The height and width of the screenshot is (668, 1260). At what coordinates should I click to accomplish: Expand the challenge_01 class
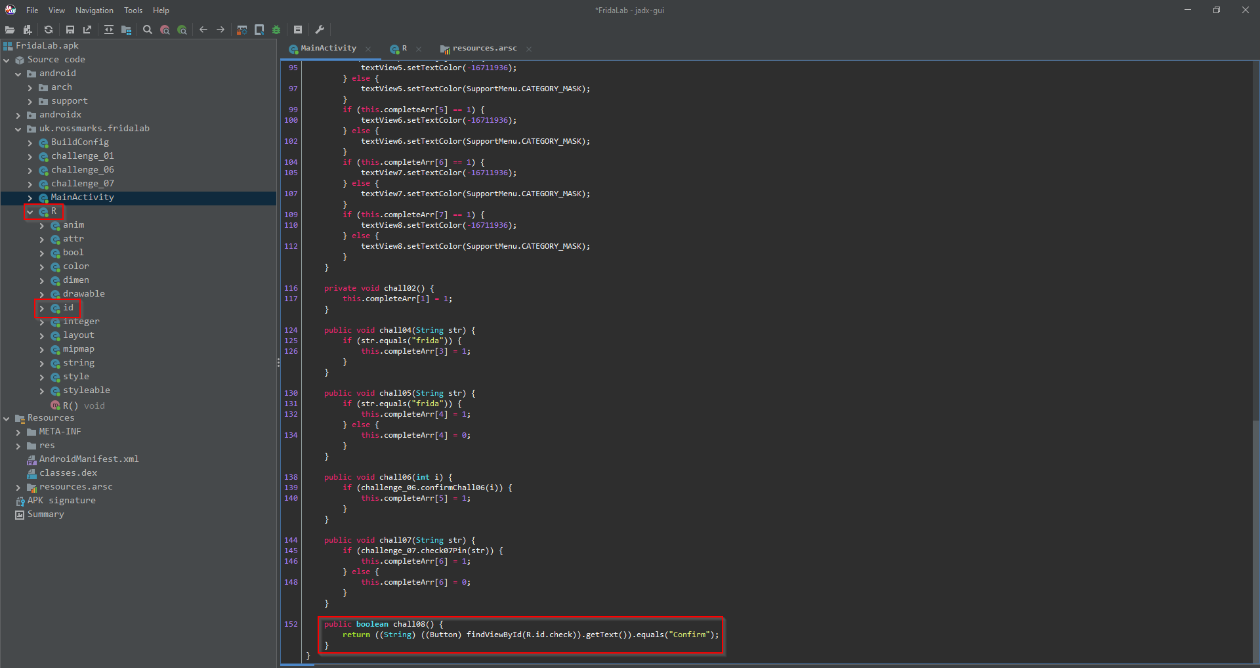pyautogui.click(x=30, y=156)
